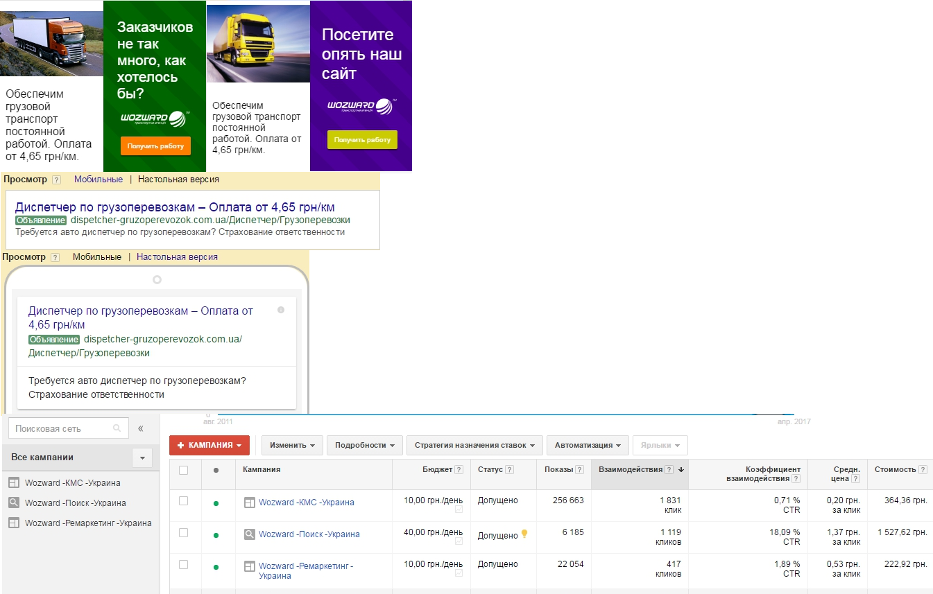Image resolution: width=933 pixels, height=594 pixels.
Task: Open the Автоматизация dropdown
Action: (x=588, y=445)
